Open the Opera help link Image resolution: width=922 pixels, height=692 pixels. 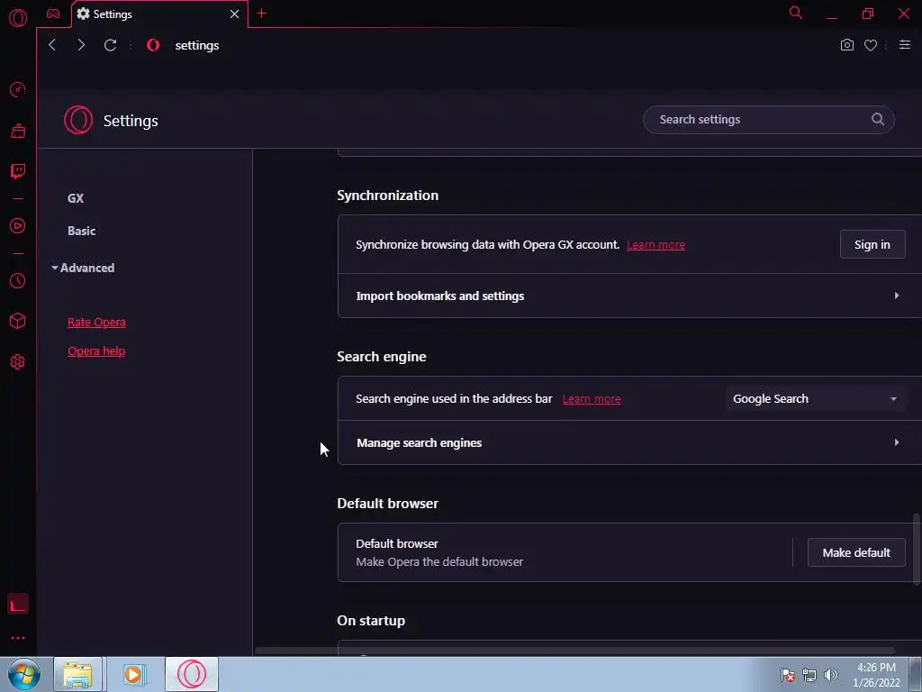95,351
